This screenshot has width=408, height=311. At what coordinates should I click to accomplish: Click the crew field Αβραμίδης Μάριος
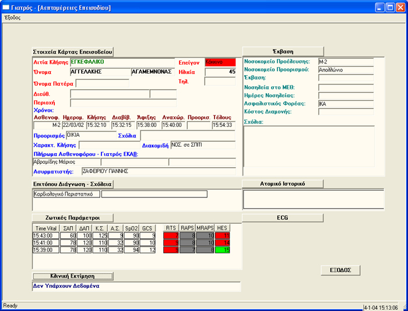[67, 162]
